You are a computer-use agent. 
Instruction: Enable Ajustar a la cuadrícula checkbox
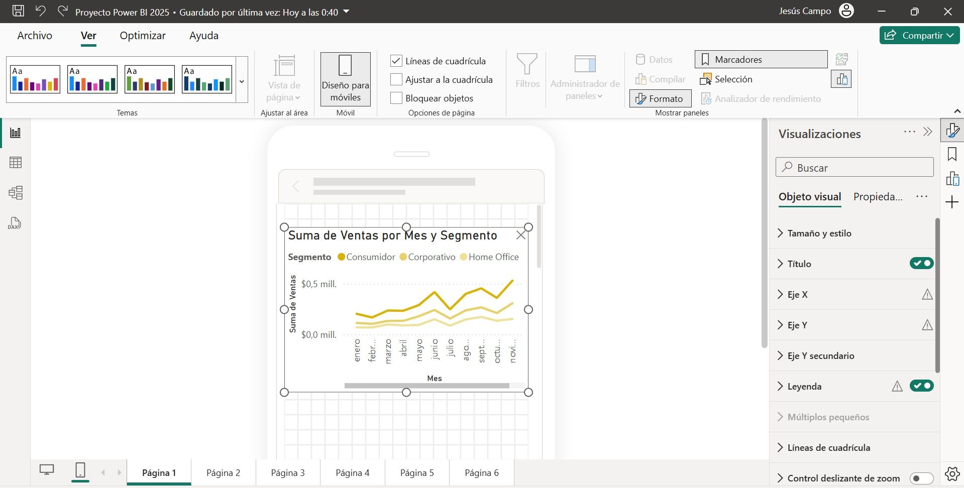coord(396,80)
